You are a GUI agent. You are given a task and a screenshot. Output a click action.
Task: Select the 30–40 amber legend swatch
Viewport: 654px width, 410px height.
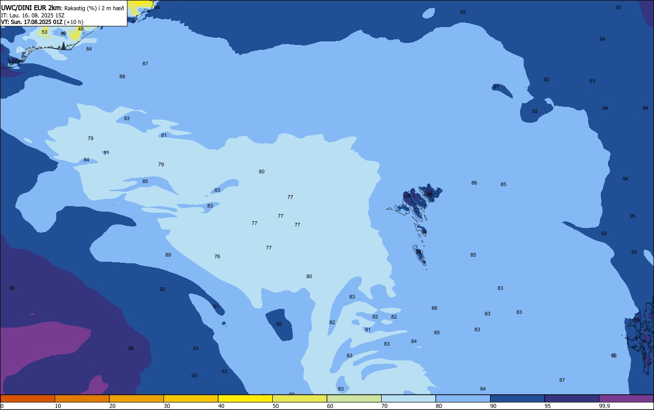tap(191, 398)
